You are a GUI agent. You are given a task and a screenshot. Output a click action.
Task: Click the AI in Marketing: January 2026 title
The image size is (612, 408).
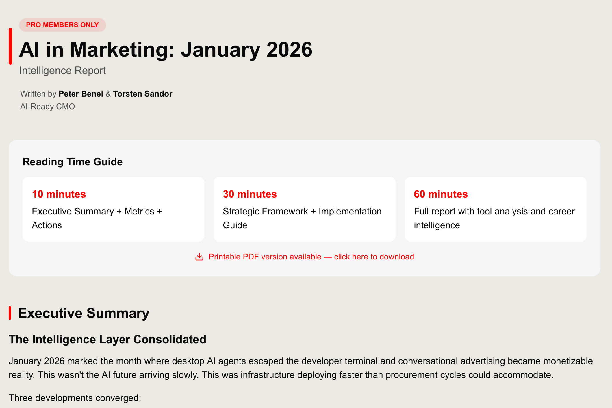pyautogui.click(x=166, y=50)
